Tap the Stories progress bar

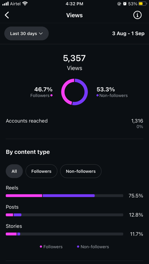64,234
